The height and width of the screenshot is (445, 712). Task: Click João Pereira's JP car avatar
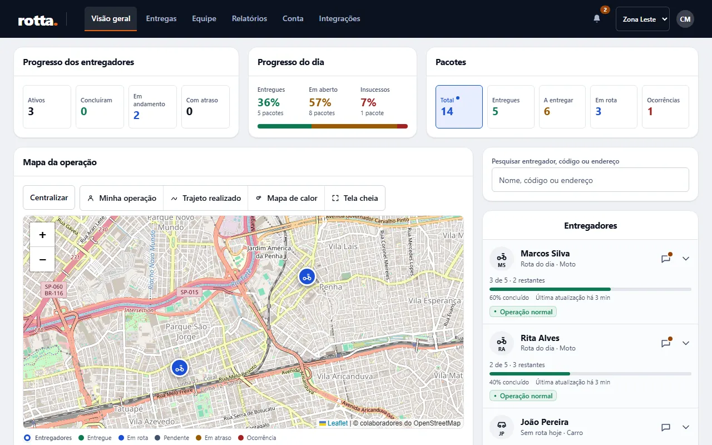[502, 427]
